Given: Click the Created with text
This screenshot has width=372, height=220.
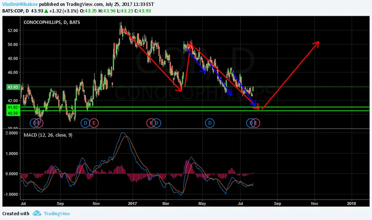Looking at the screenshot, I should click(x=16, y=214).
